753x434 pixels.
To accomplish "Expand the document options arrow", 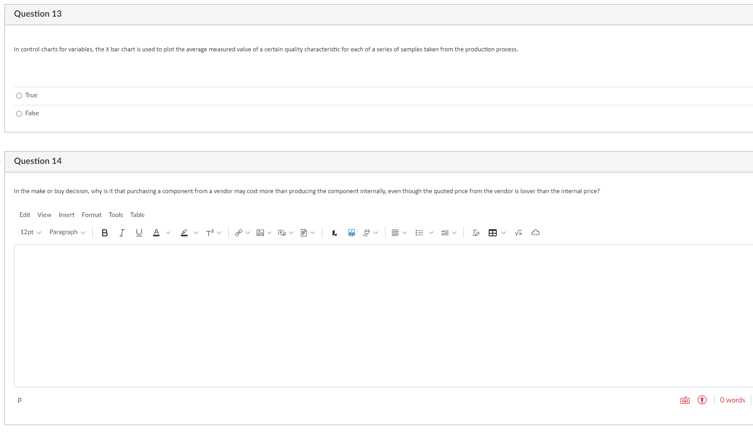I will pos(313,233).
